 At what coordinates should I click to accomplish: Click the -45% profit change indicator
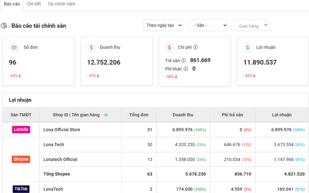[249, 76]
